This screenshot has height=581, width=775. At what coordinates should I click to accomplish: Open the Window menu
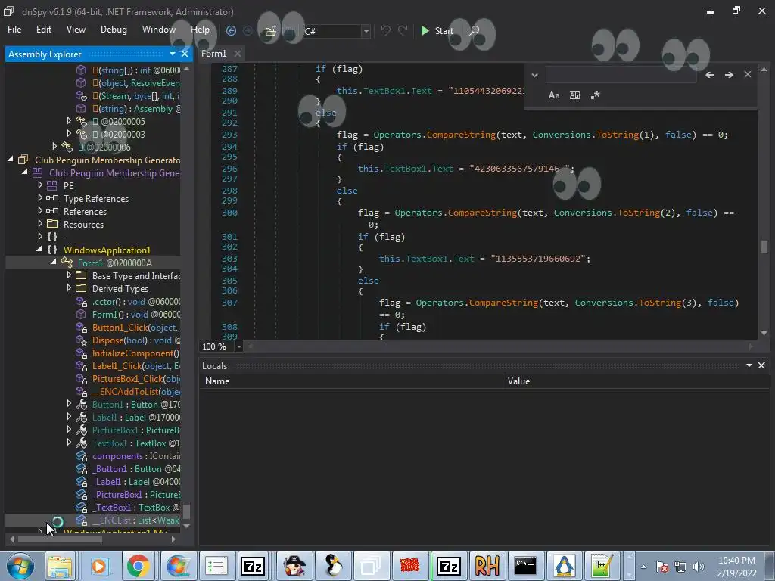159,30
